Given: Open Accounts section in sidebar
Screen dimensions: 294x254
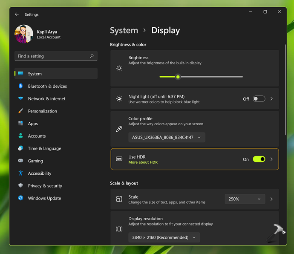Looking at the screenshot, I should point(37,136).
